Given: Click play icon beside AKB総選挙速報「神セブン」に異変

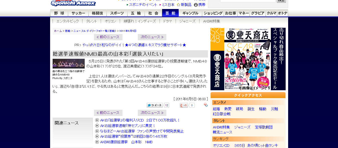Looking at the screenshot, I should point(97,126).
